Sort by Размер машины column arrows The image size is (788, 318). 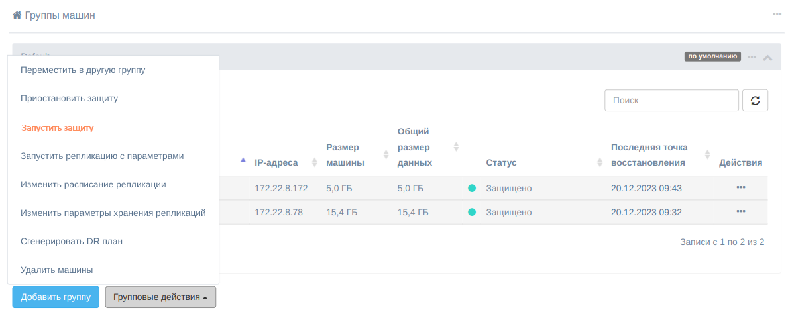pos(386,155)
